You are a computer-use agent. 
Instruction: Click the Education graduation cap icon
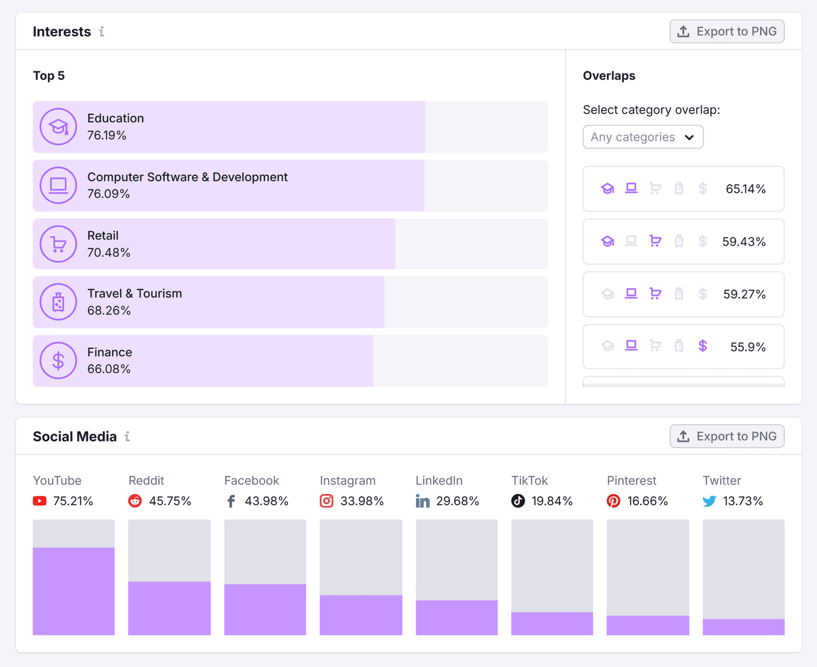point(58,127)
